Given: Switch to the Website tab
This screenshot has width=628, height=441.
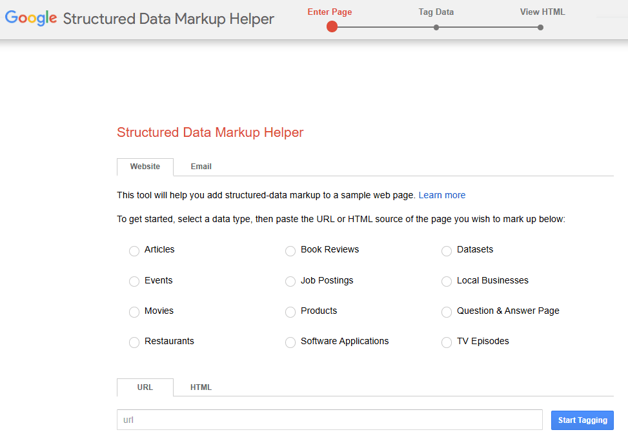Looking at the screenshot, I should 145,167.
